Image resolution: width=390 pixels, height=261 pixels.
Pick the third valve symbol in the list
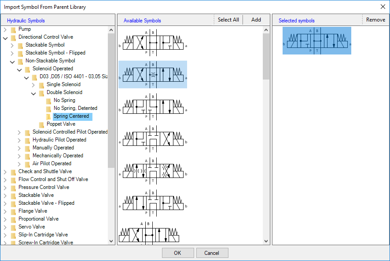pos(152,106)
